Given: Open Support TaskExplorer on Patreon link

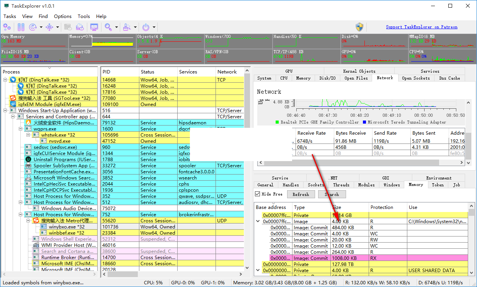Looking at the screenshot, I should click(421, 27).
